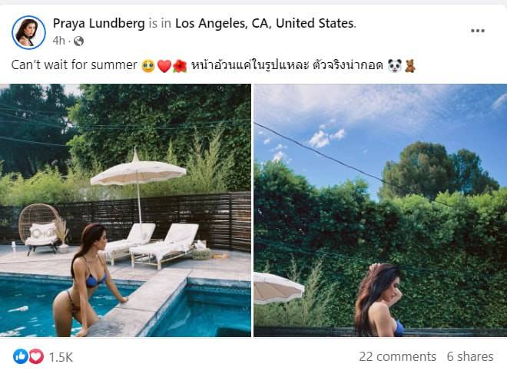The width and height of the screenshot is (507, 374).
Task: Open the 22 comments link
Action: [397, 356]
